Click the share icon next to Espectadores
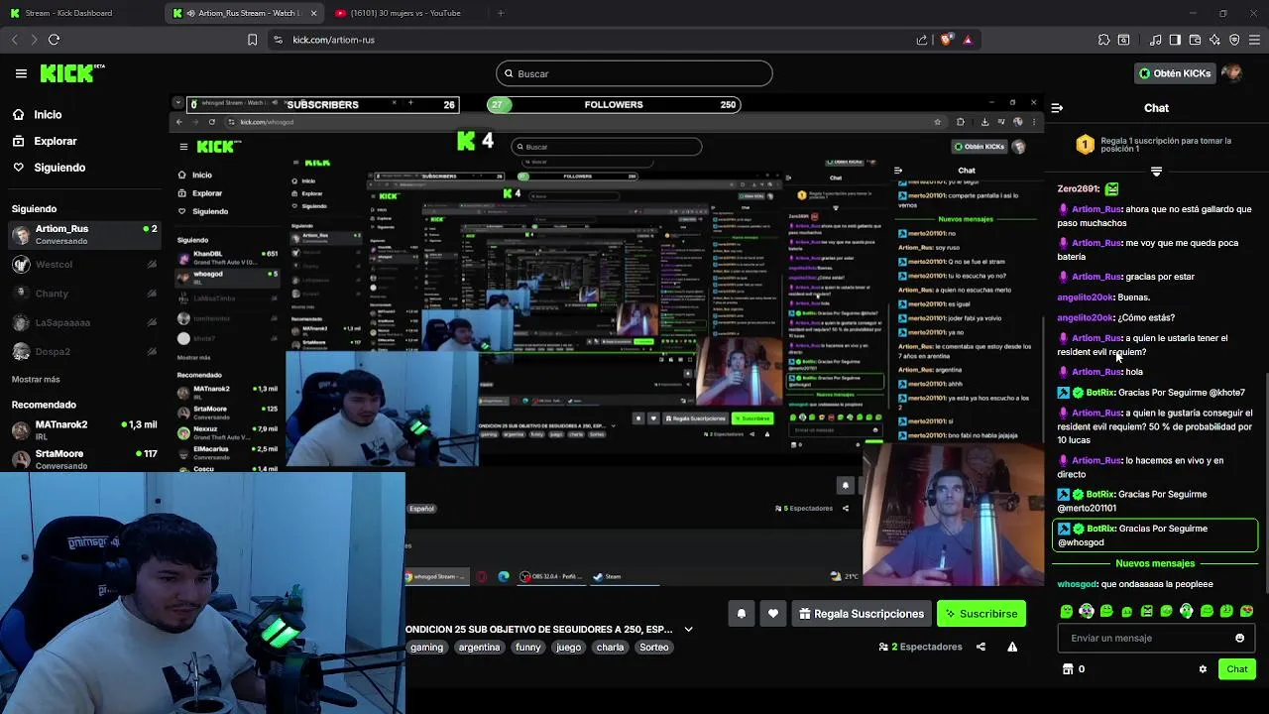 point(981,647)
